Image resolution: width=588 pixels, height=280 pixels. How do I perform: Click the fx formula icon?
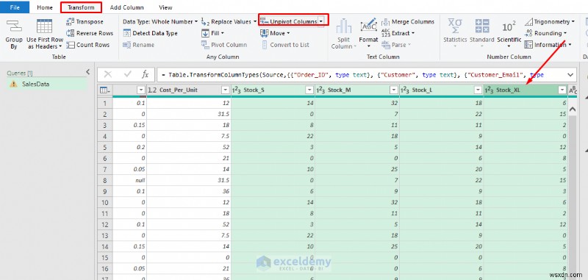tap(145, 74)
